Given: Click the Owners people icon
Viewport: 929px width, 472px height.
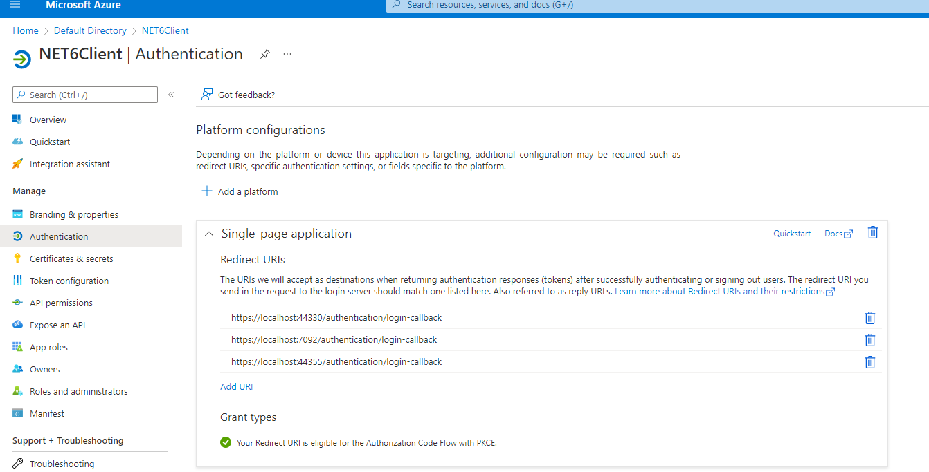Looking at the screenshot, I should tap(17, 369).
